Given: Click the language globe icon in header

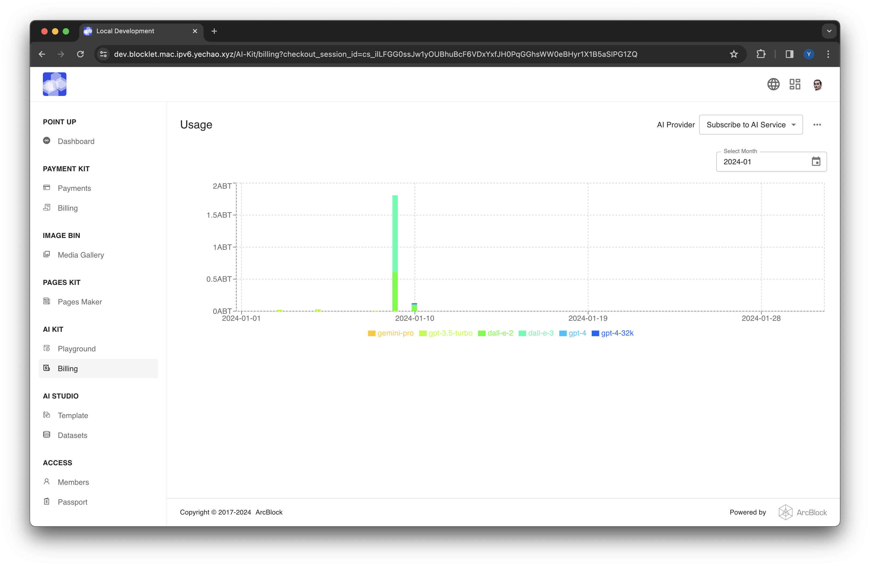Looking at the screenshot, I should pos(773,84).
